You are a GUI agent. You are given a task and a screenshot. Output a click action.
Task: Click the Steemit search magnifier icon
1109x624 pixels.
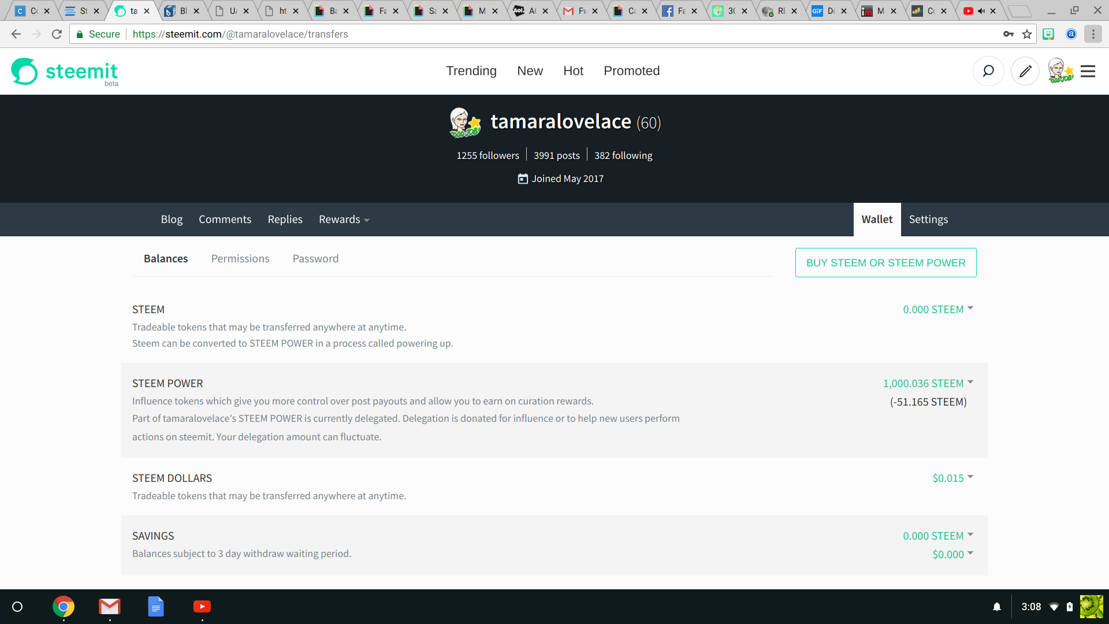point(988,71)
